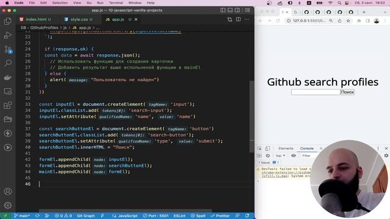Show errors and warnings count

(63, 216)
